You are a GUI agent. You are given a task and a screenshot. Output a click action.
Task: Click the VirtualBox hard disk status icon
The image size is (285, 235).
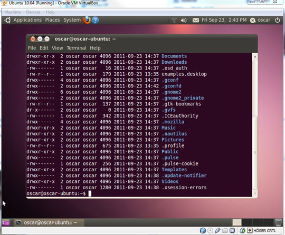[203, 231]
